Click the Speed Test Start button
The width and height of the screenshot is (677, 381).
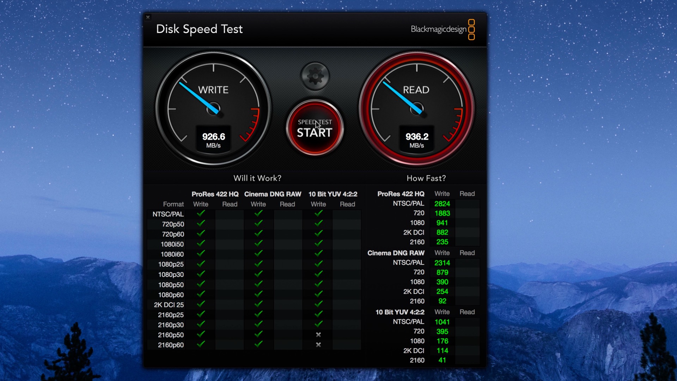click(x=315, y=128)
